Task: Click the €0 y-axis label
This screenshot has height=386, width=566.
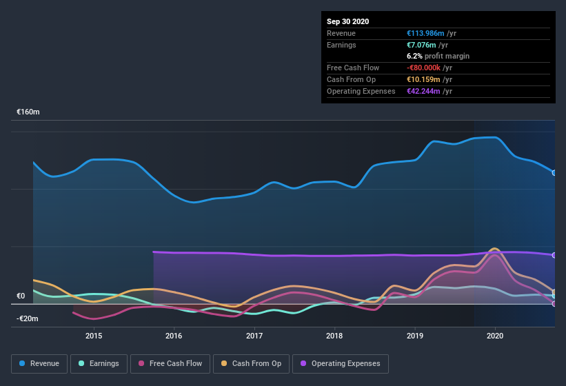Action: coord(21,296)
